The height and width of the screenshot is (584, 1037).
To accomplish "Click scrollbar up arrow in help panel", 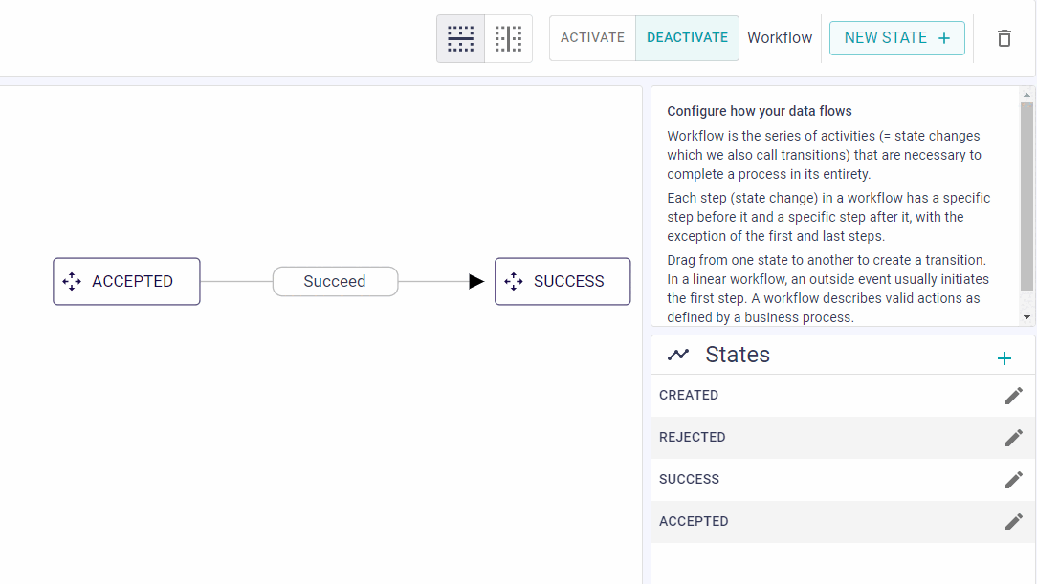I will point(1026,96).
